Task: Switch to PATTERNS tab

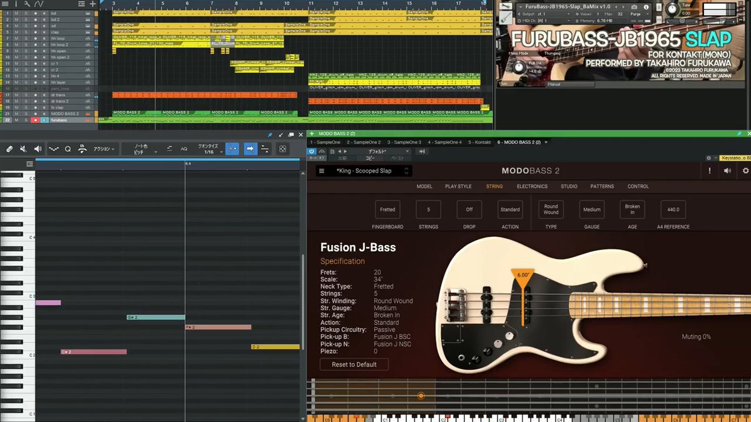Action: (x=602, y=186)
